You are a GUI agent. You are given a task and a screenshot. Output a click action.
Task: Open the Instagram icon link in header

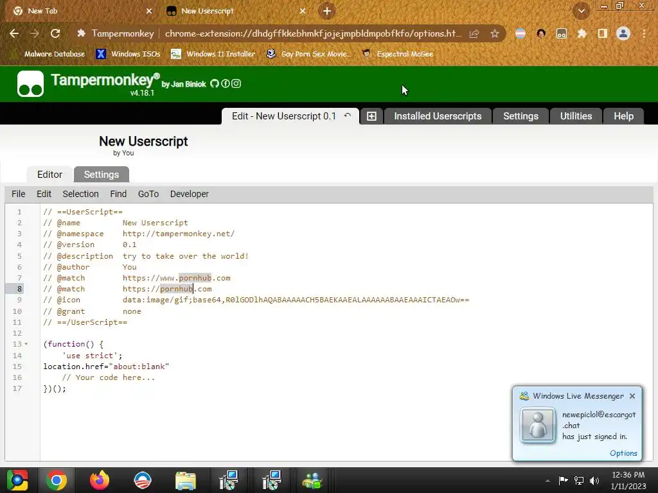(x=236, y=84)
